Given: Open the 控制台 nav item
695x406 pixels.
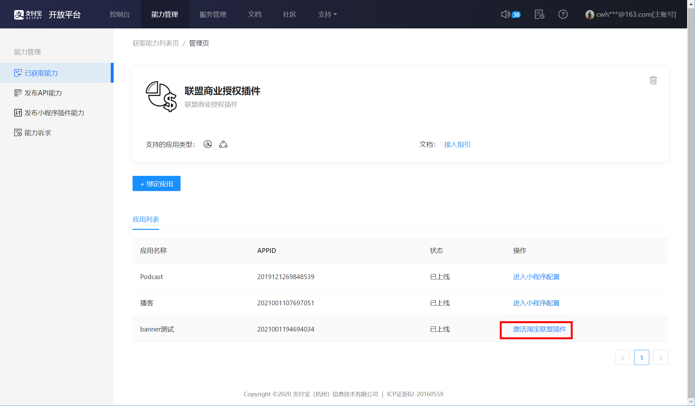Looking at the screenshot, I should (120, 14).
